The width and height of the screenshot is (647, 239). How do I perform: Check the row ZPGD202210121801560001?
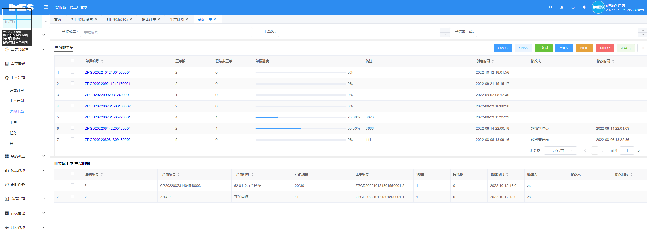73,72
